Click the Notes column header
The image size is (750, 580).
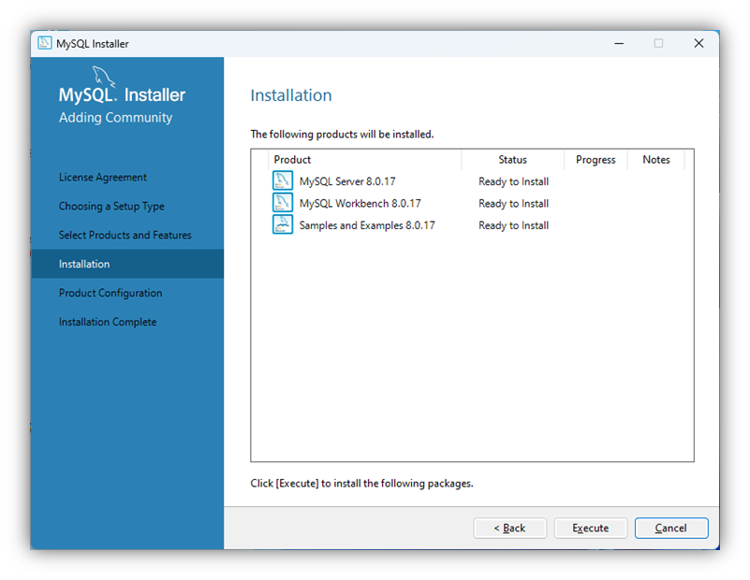point(656,160)
